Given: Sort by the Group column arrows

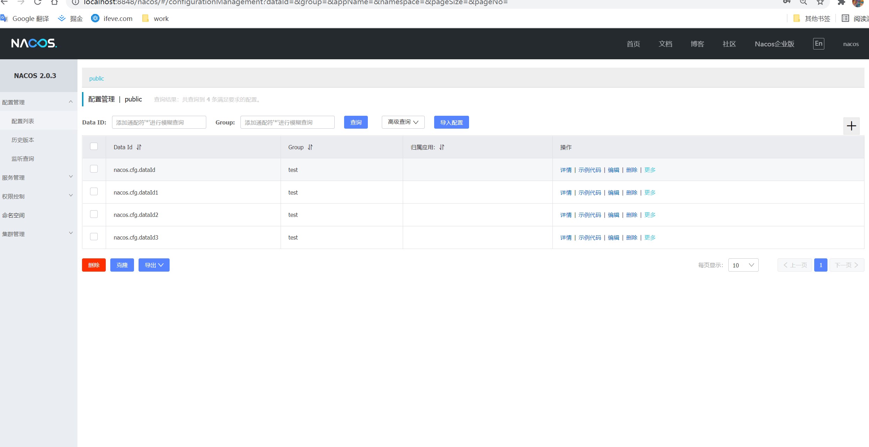Looking at the screenshot, I should pyautogui.click(x=310, y=147).
